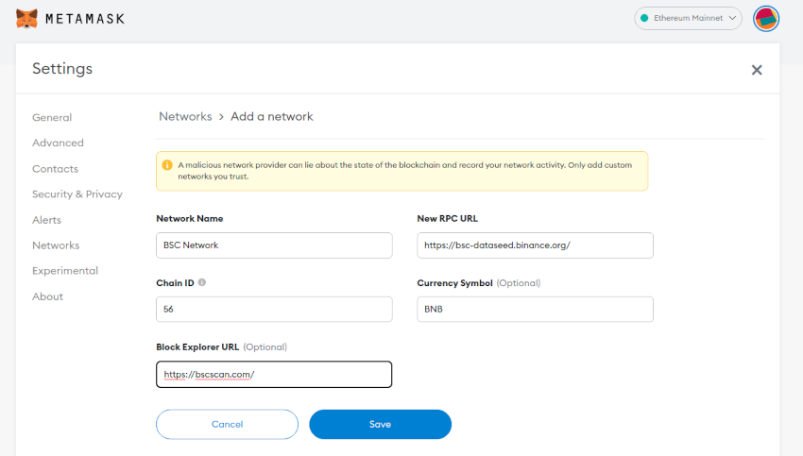The width and height of the screenshot is (803, 456).
Task: Open the Contacts settings tab
Action: 56,169
